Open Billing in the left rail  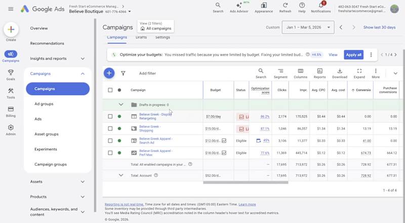click(11, 112)
